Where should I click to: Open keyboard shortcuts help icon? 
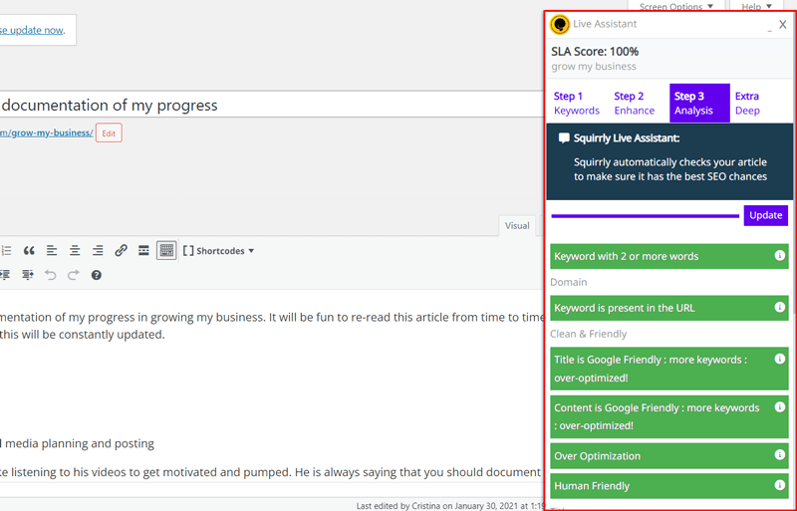96,275
